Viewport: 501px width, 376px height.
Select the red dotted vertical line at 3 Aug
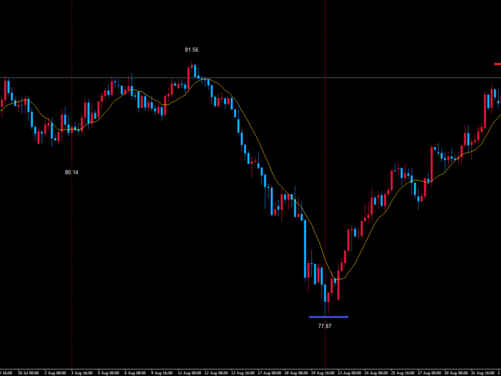pyautogui.click(x=72, y=239)
